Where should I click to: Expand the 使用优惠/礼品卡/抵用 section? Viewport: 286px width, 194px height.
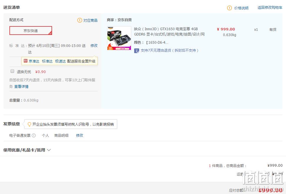tap(27, 150)
